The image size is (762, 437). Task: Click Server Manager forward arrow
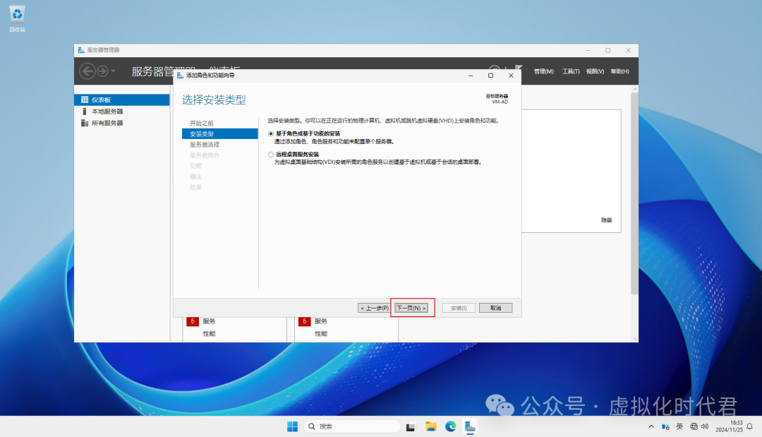(x=102, y=71)
